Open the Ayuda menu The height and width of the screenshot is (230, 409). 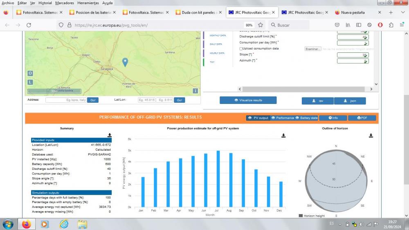[x=108, y=3]
